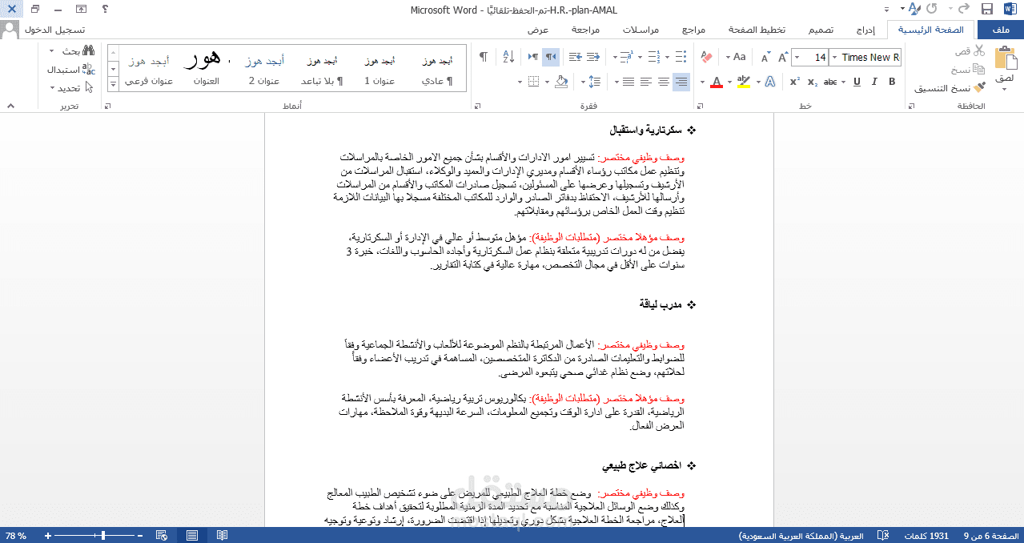The image size is (1024, 543).
Task: Clear all formatting with the eraser icon
Action: pyautogui.click(x=706, y=57)
